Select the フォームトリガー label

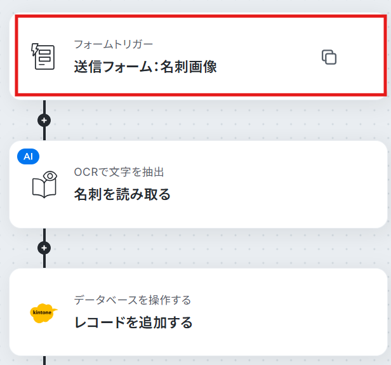point(114,44)
